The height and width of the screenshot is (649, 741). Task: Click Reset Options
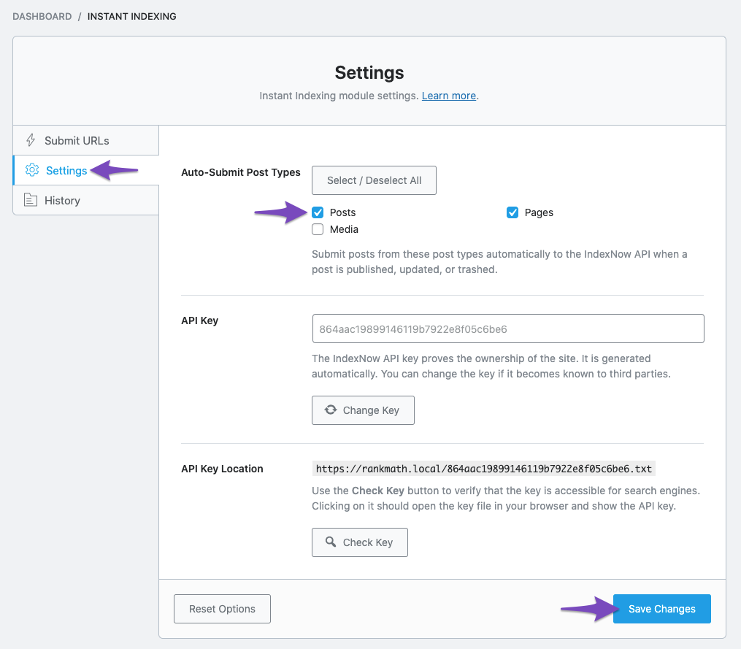pyautogui.click(x=222, y=608)
